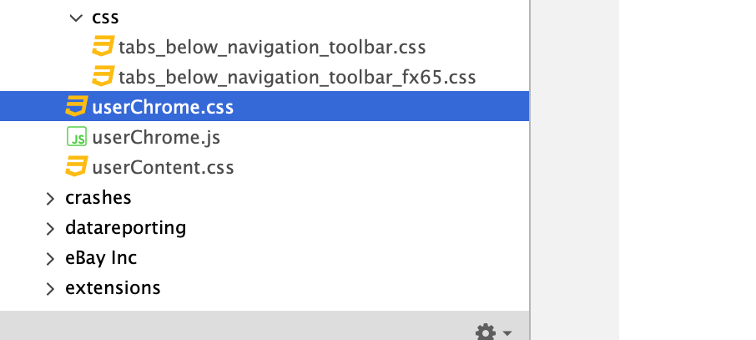The width and height of the screenshot is (756, 340).
Task: Select the css folder label
Action: (103, 17)
